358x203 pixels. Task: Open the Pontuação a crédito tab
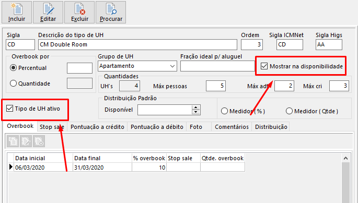pyautogui.click(x=97, y=127)
